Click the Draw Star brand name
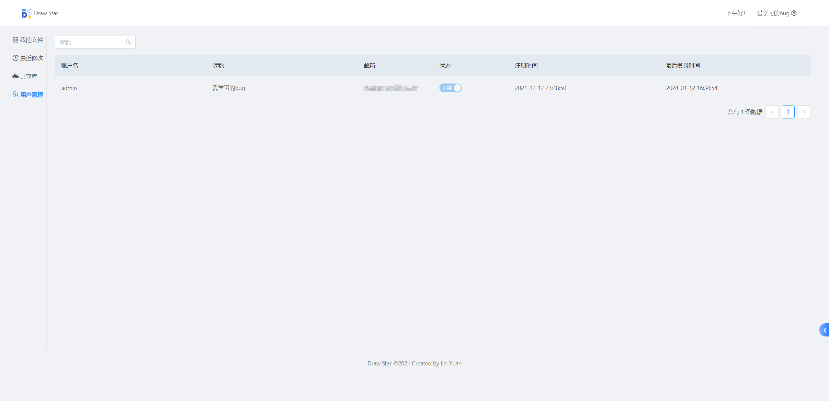Image resolution: width=829 pixels, height=401 pixels. click(x=46, y=13)
